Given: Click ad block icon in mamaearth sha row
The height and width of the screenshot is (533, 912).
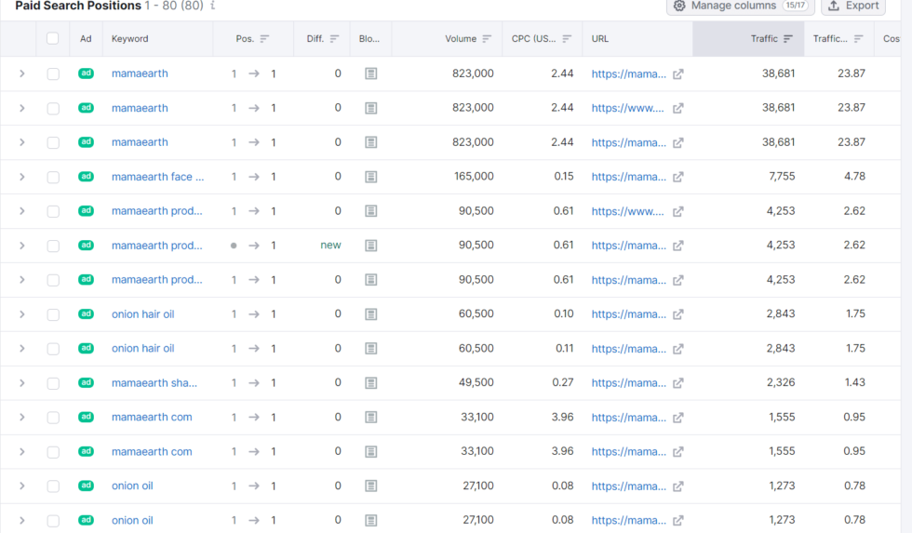Looking at the screenshot, I should click(x=370, y=383).
